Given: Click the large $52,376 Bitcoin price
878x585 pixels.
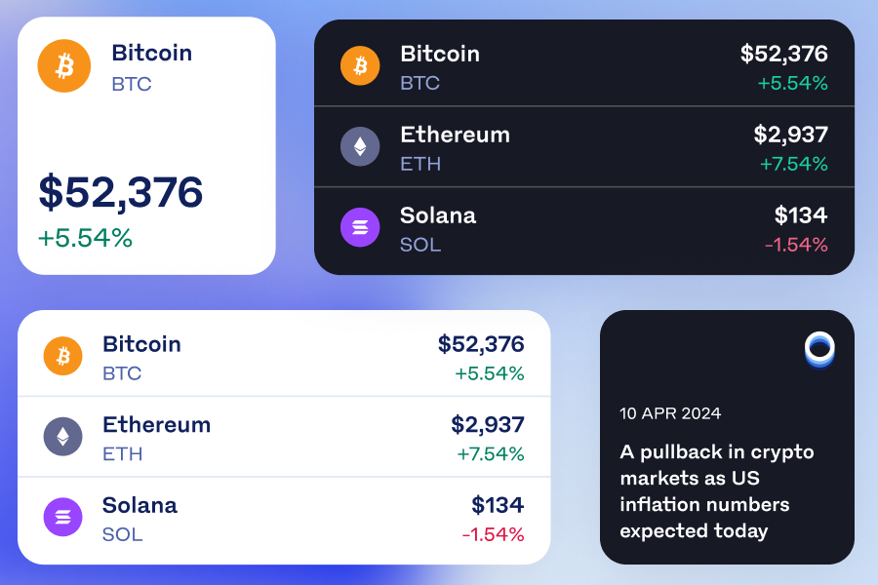Looking at the screenshot, I should pos(121,192).
